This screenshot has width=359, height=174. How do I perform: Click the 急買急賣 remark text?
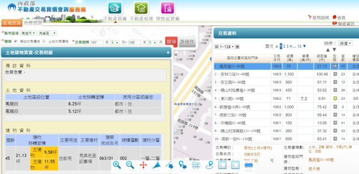(15, 72)
